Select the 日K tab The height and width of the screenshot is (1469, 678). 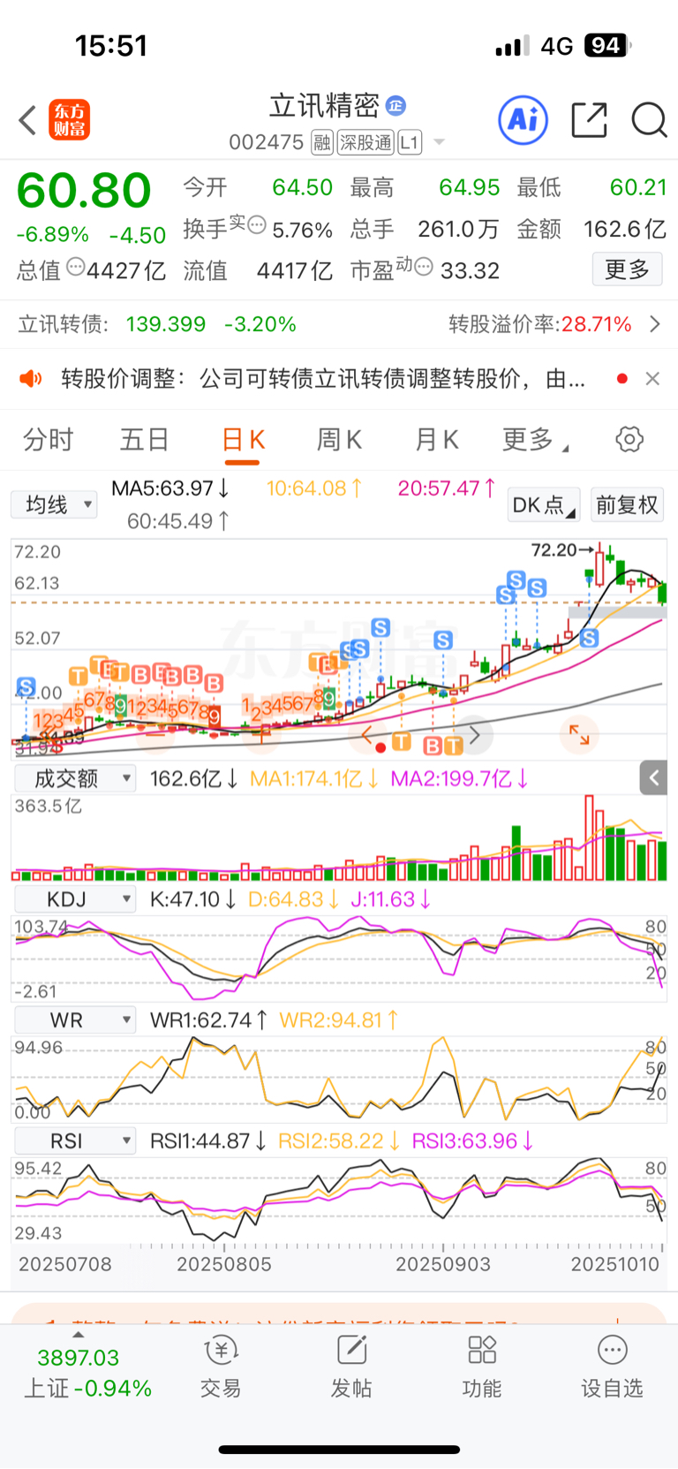pyautogui.click(x=244, y=439)
